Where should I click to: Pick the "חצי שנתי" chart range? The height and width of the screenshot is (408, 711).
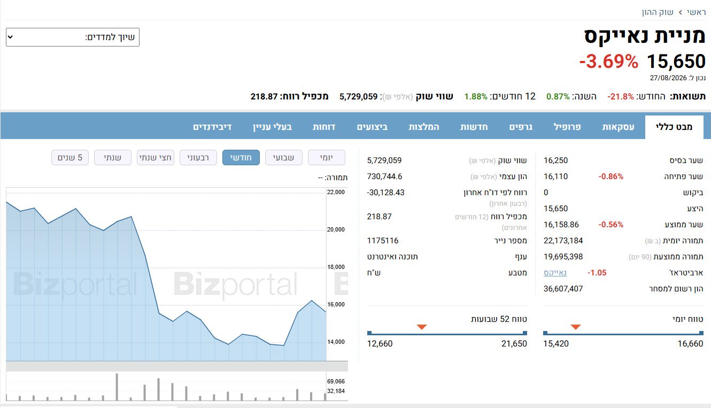coord(156,157)
